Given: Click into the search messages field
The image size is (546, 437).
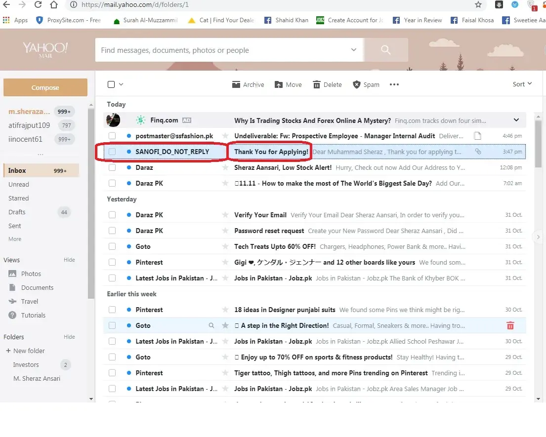Looking at the screenshot, I should [x=222, y=50].
